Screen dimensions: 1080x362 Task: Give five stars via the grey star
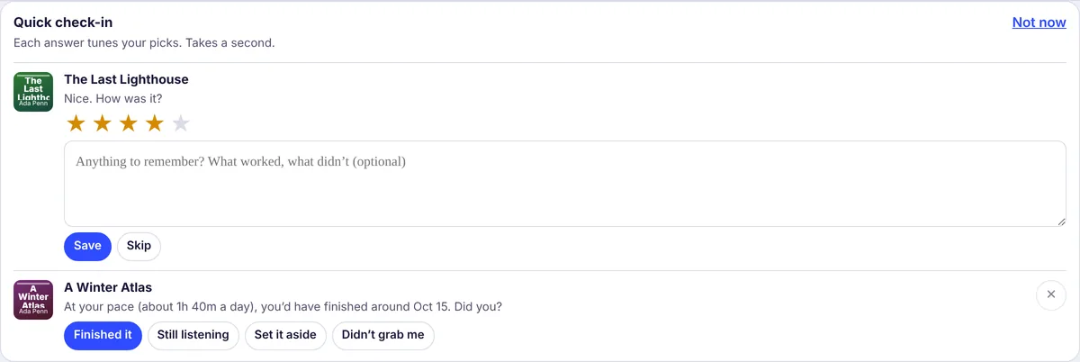pos(181,123)
